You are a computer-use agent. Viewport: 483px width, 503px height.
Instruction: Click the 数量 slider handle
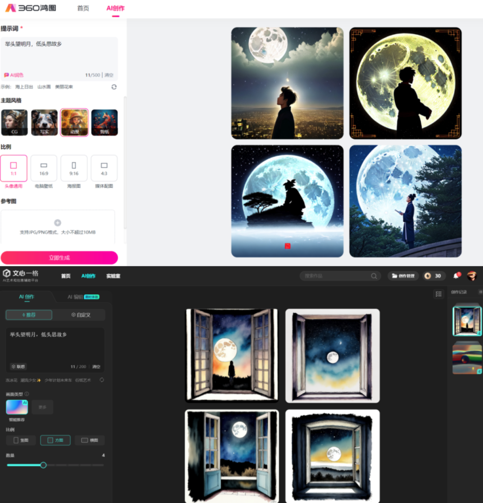pos(43,465)
